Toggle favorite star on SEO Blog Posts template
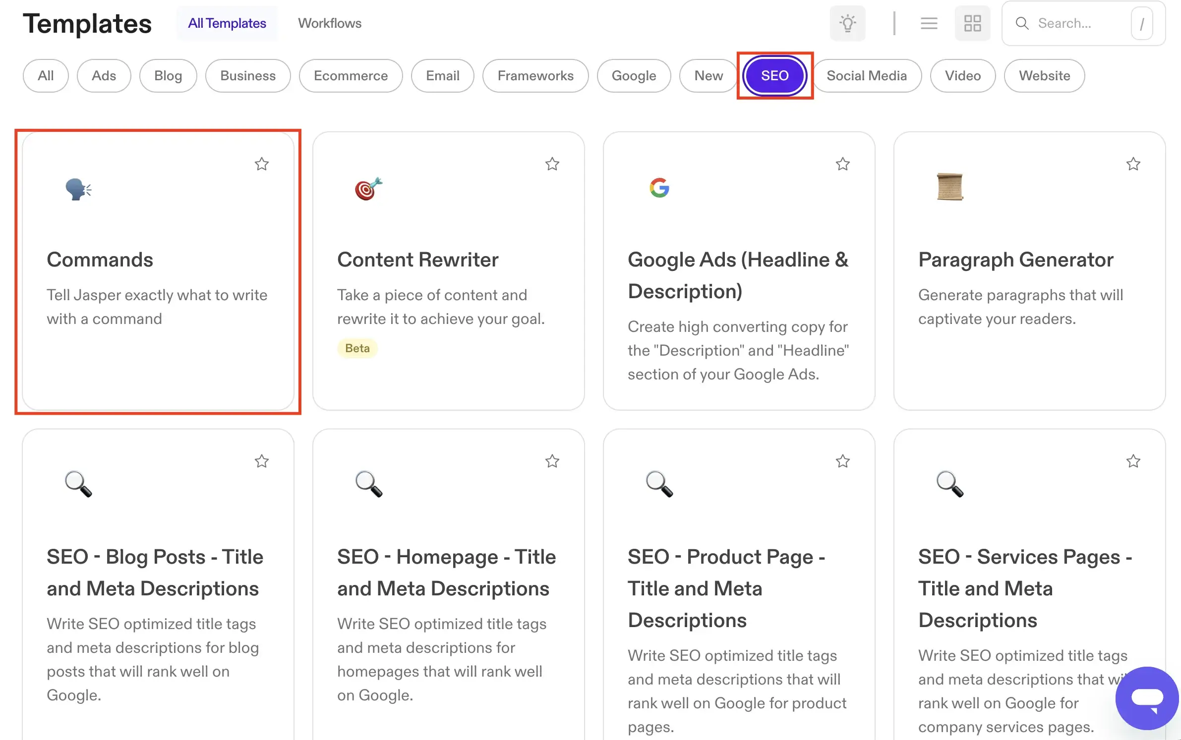The image size is (1181, 740). (262, 460)
